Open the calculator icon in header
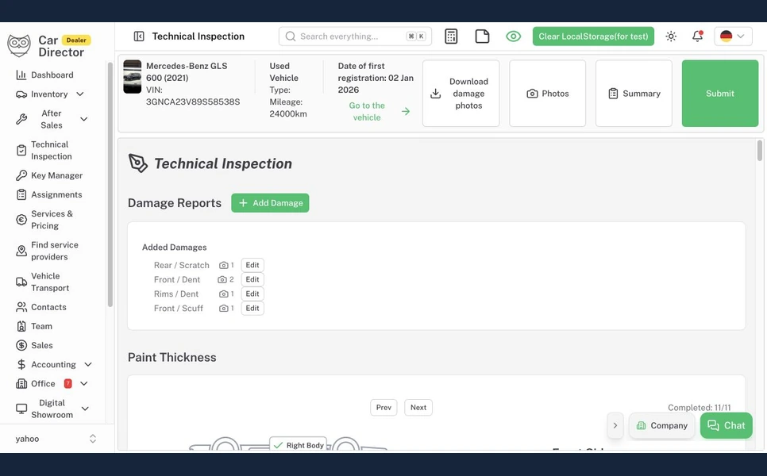The width and height of the screenshot is (767, 476). 451,36
